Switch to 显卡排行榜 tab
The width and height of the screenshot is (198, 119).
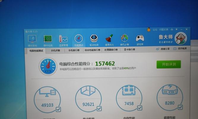click(x=129, y=49)
